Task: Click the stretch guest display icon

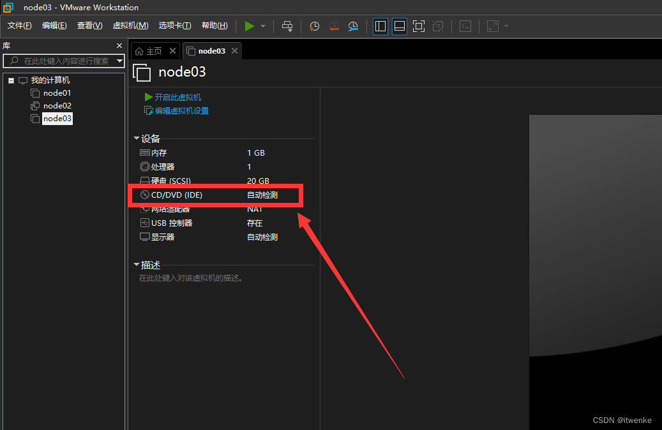Action: (x=493, y=26)
